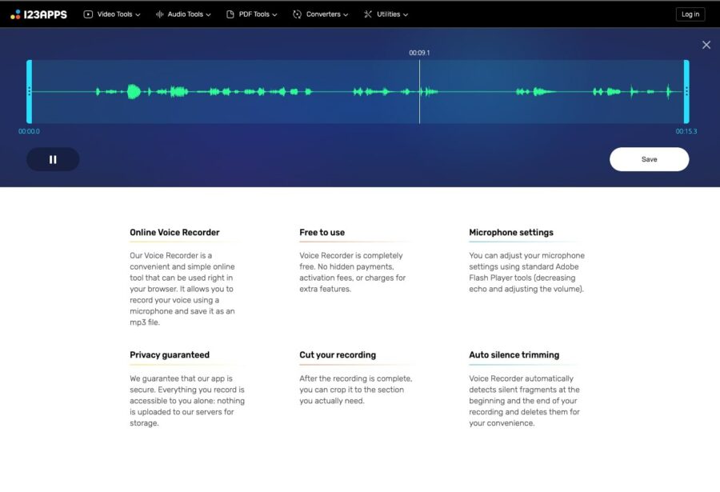Expand the Utilities dropdown chevron
The width and height of the screenshot is (720, 492).
[406, 14]
